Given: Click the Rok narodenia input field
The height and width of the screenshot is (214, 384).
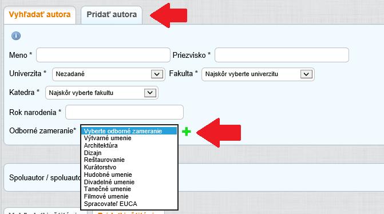Looking at the screenshot, I should pyautogui.click(x=124, y=112).
